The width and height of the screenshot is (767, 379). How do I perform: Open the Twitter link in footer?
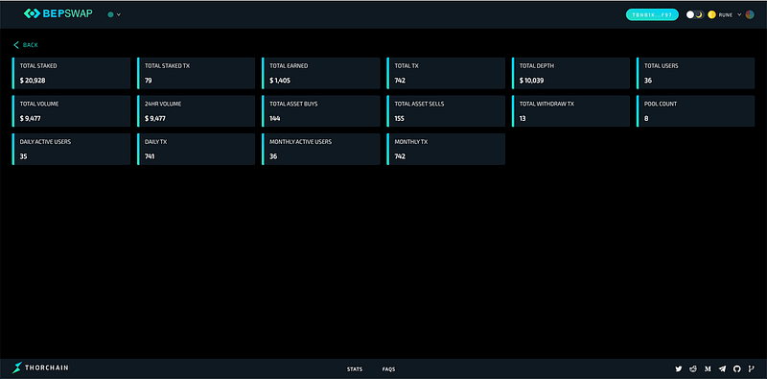679,369
